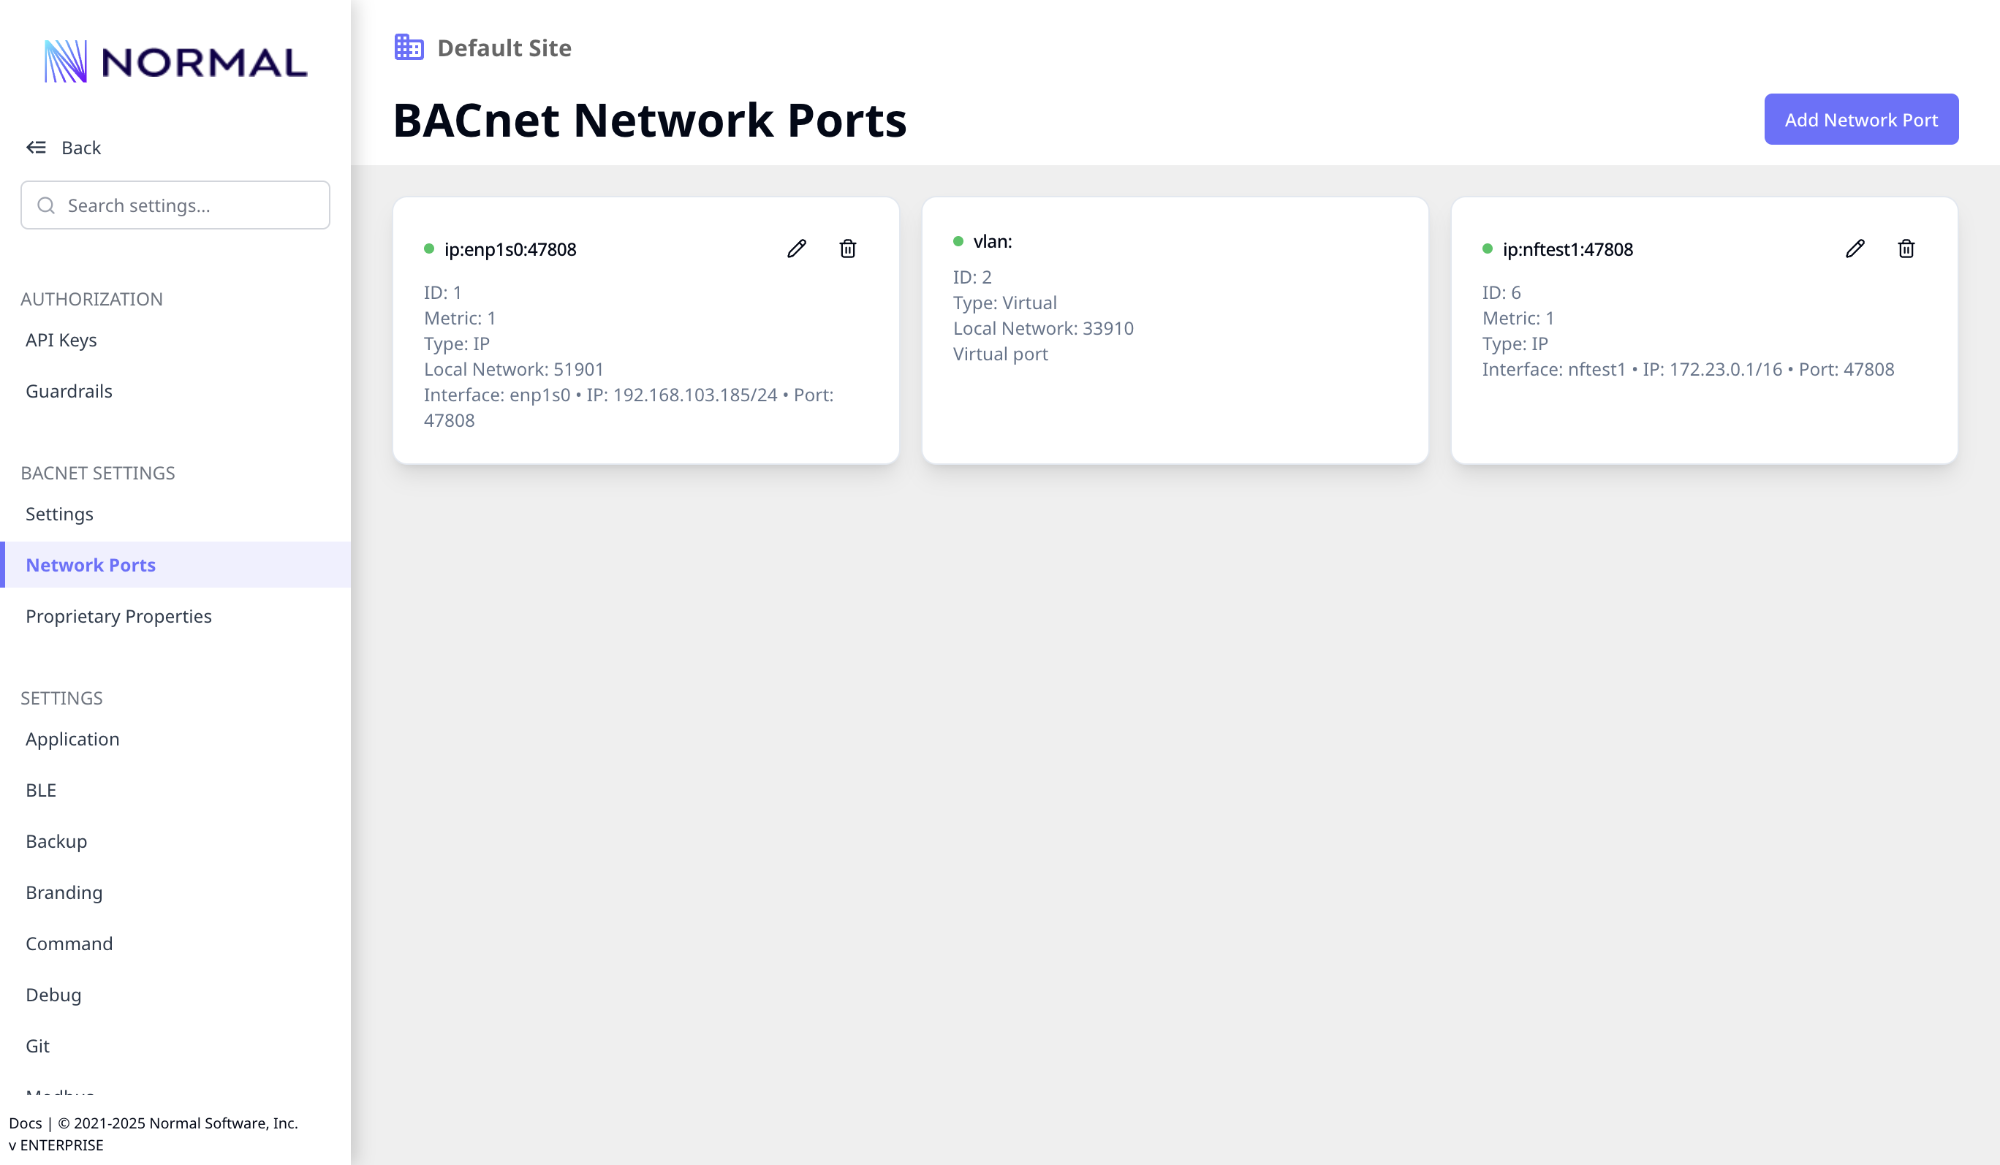Go to BACnet Settings page
Viewport: 2000px width, 1165px height.
[59, 515]
